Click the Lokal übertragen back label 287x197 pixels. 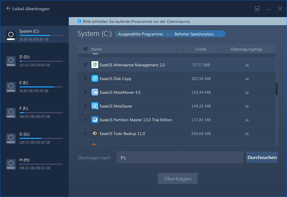pos(31,9)
